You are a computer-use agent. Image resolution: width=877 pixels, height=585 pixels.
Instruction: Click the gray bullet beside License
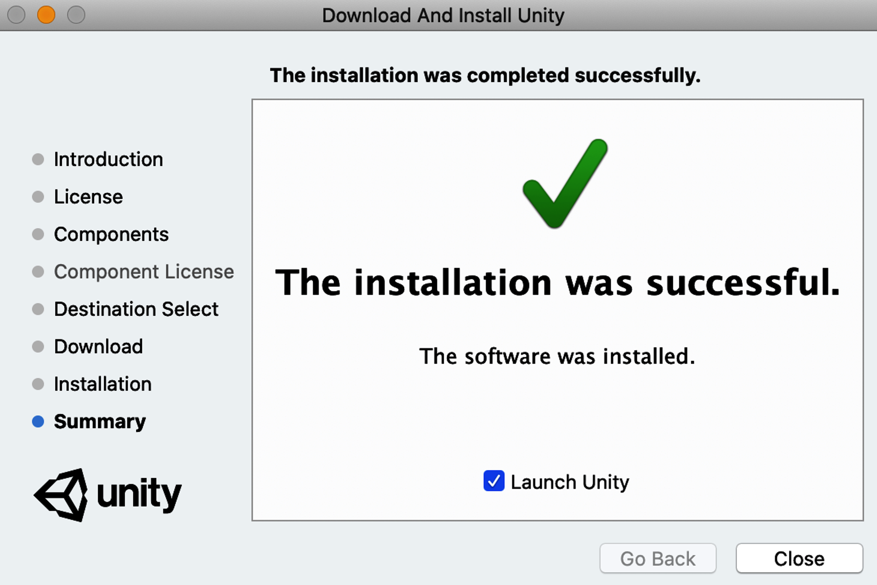38,197
